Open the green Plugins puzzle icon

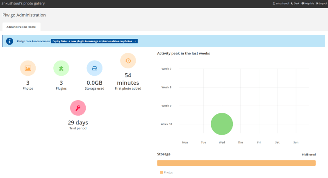pos(61,68)
